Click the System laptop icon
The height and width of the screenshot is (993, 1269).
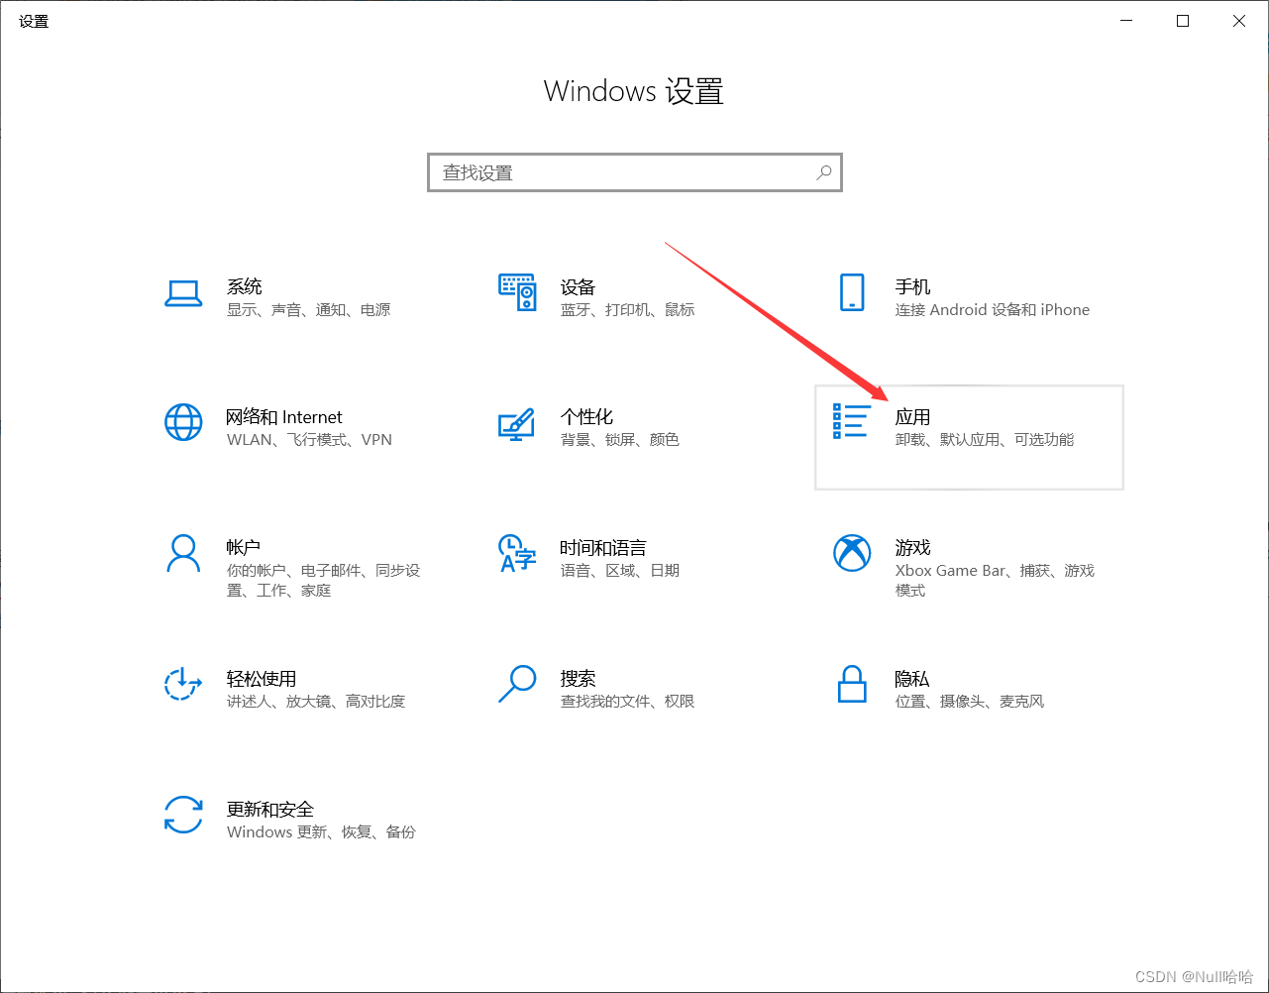pos(183,293)
